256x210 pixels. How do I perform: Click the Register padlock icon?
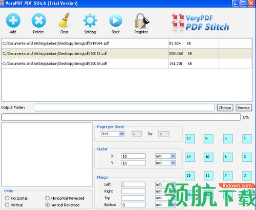[141, 20]
